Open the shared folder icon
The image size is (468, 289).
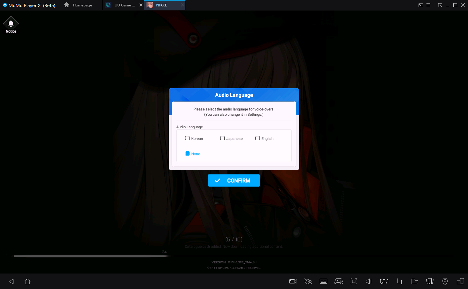click(x=414, y=281)
